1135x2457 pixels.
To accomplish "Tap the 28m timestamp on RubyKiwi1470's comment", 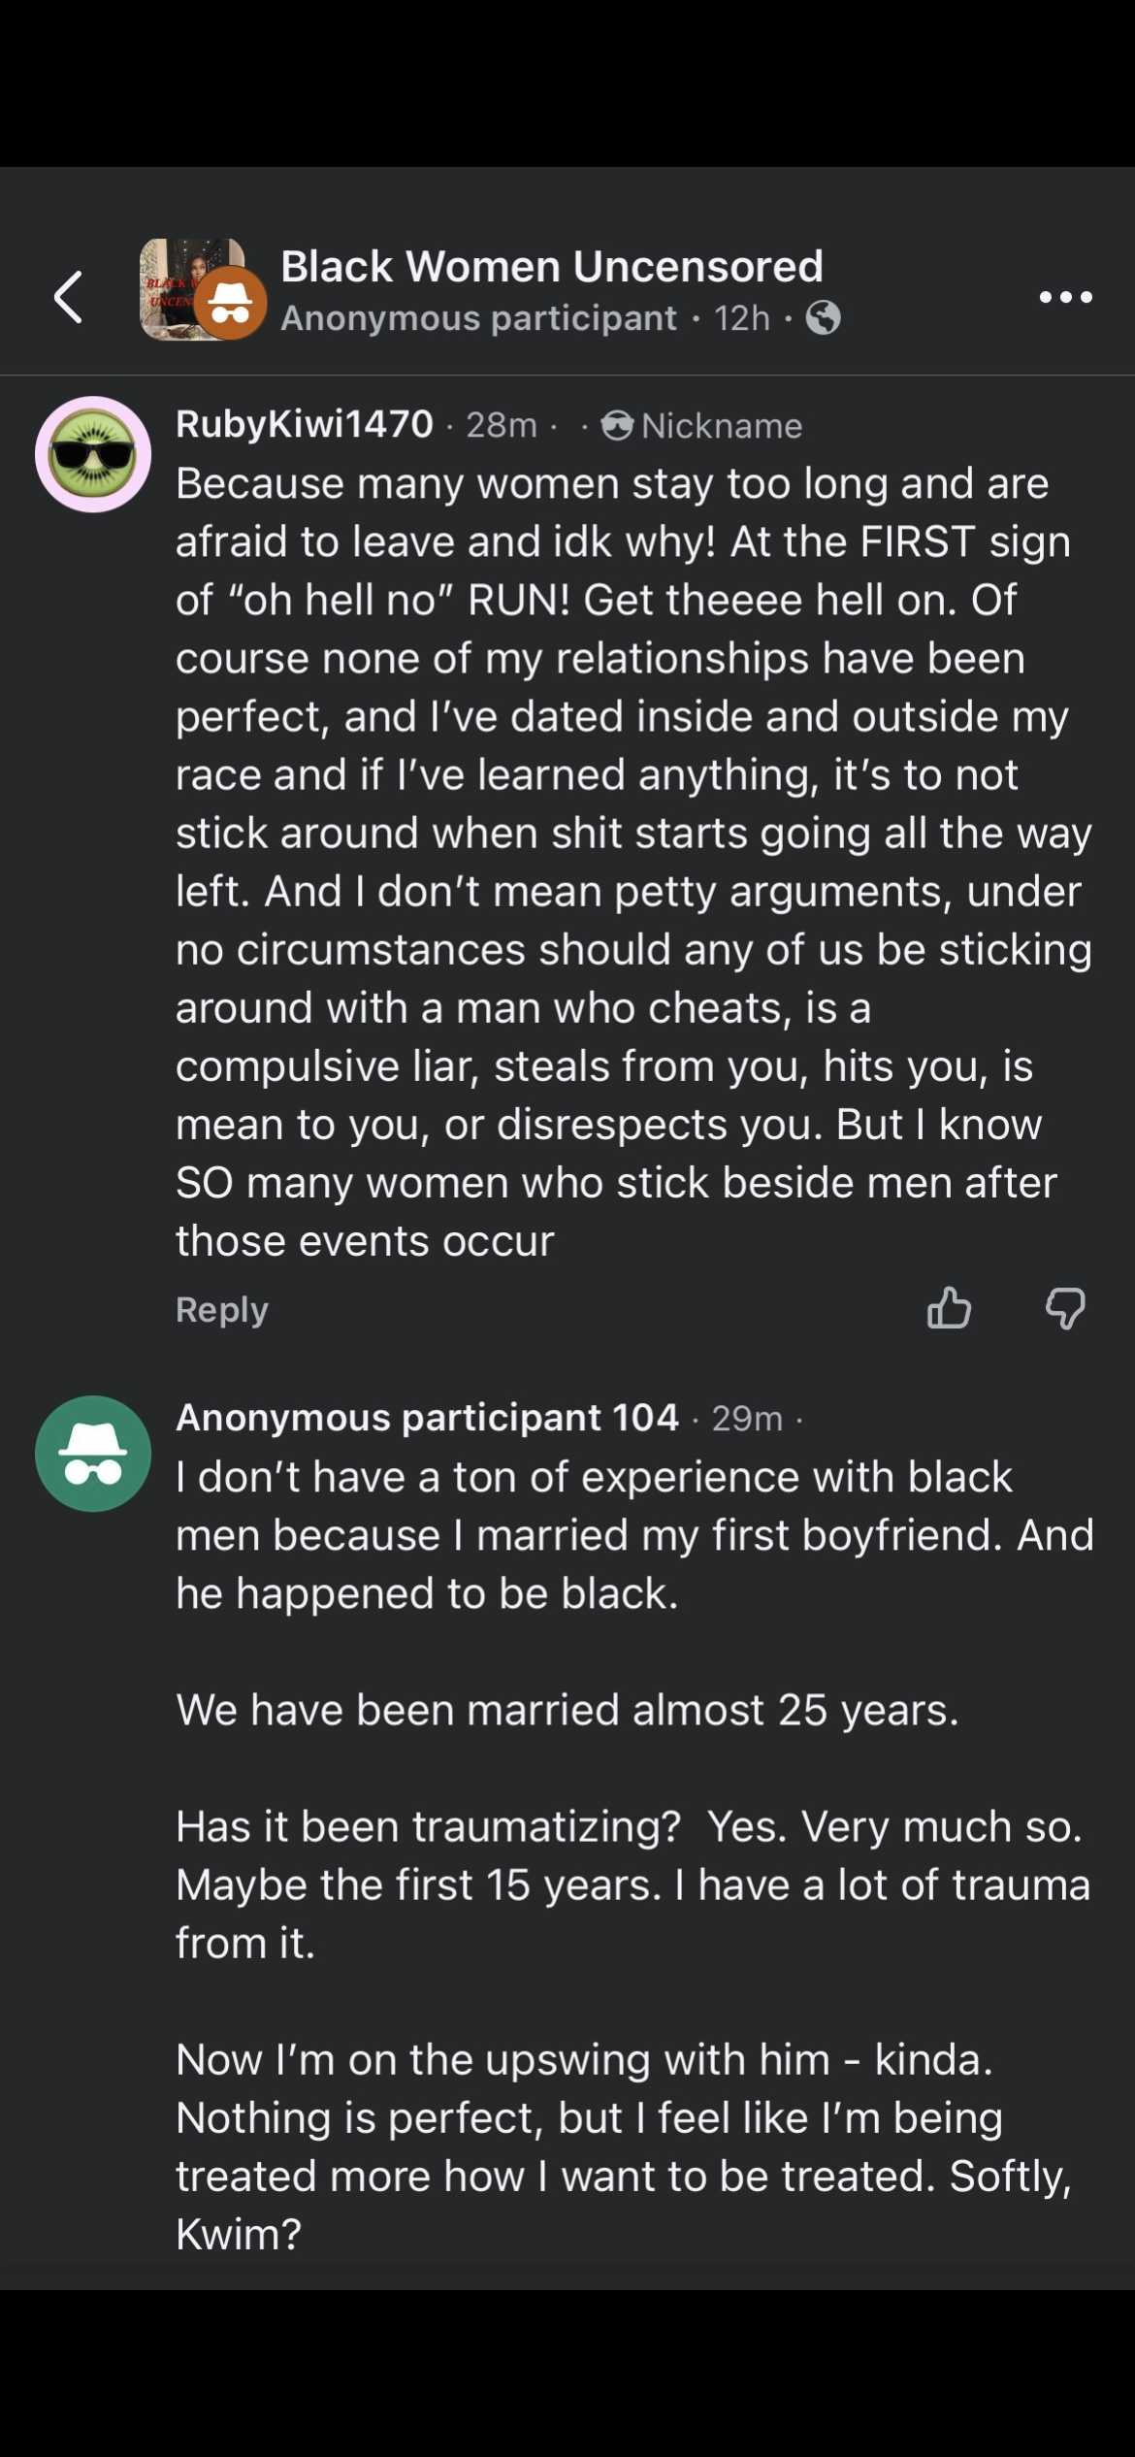I will coord(501,425).
